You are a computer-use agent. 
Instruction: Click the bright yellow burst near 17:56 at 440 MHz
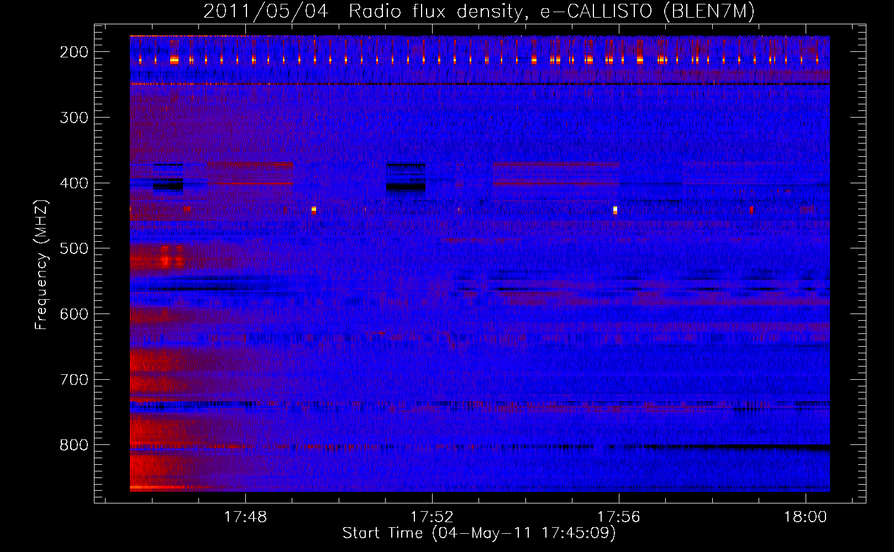pos(615,210)
